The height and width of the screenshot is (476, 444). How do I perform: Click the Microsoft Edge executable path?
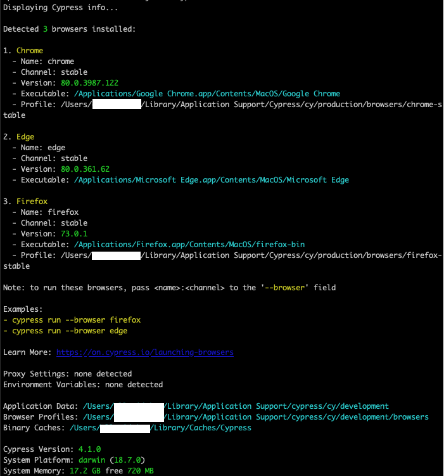pos(212,180)
